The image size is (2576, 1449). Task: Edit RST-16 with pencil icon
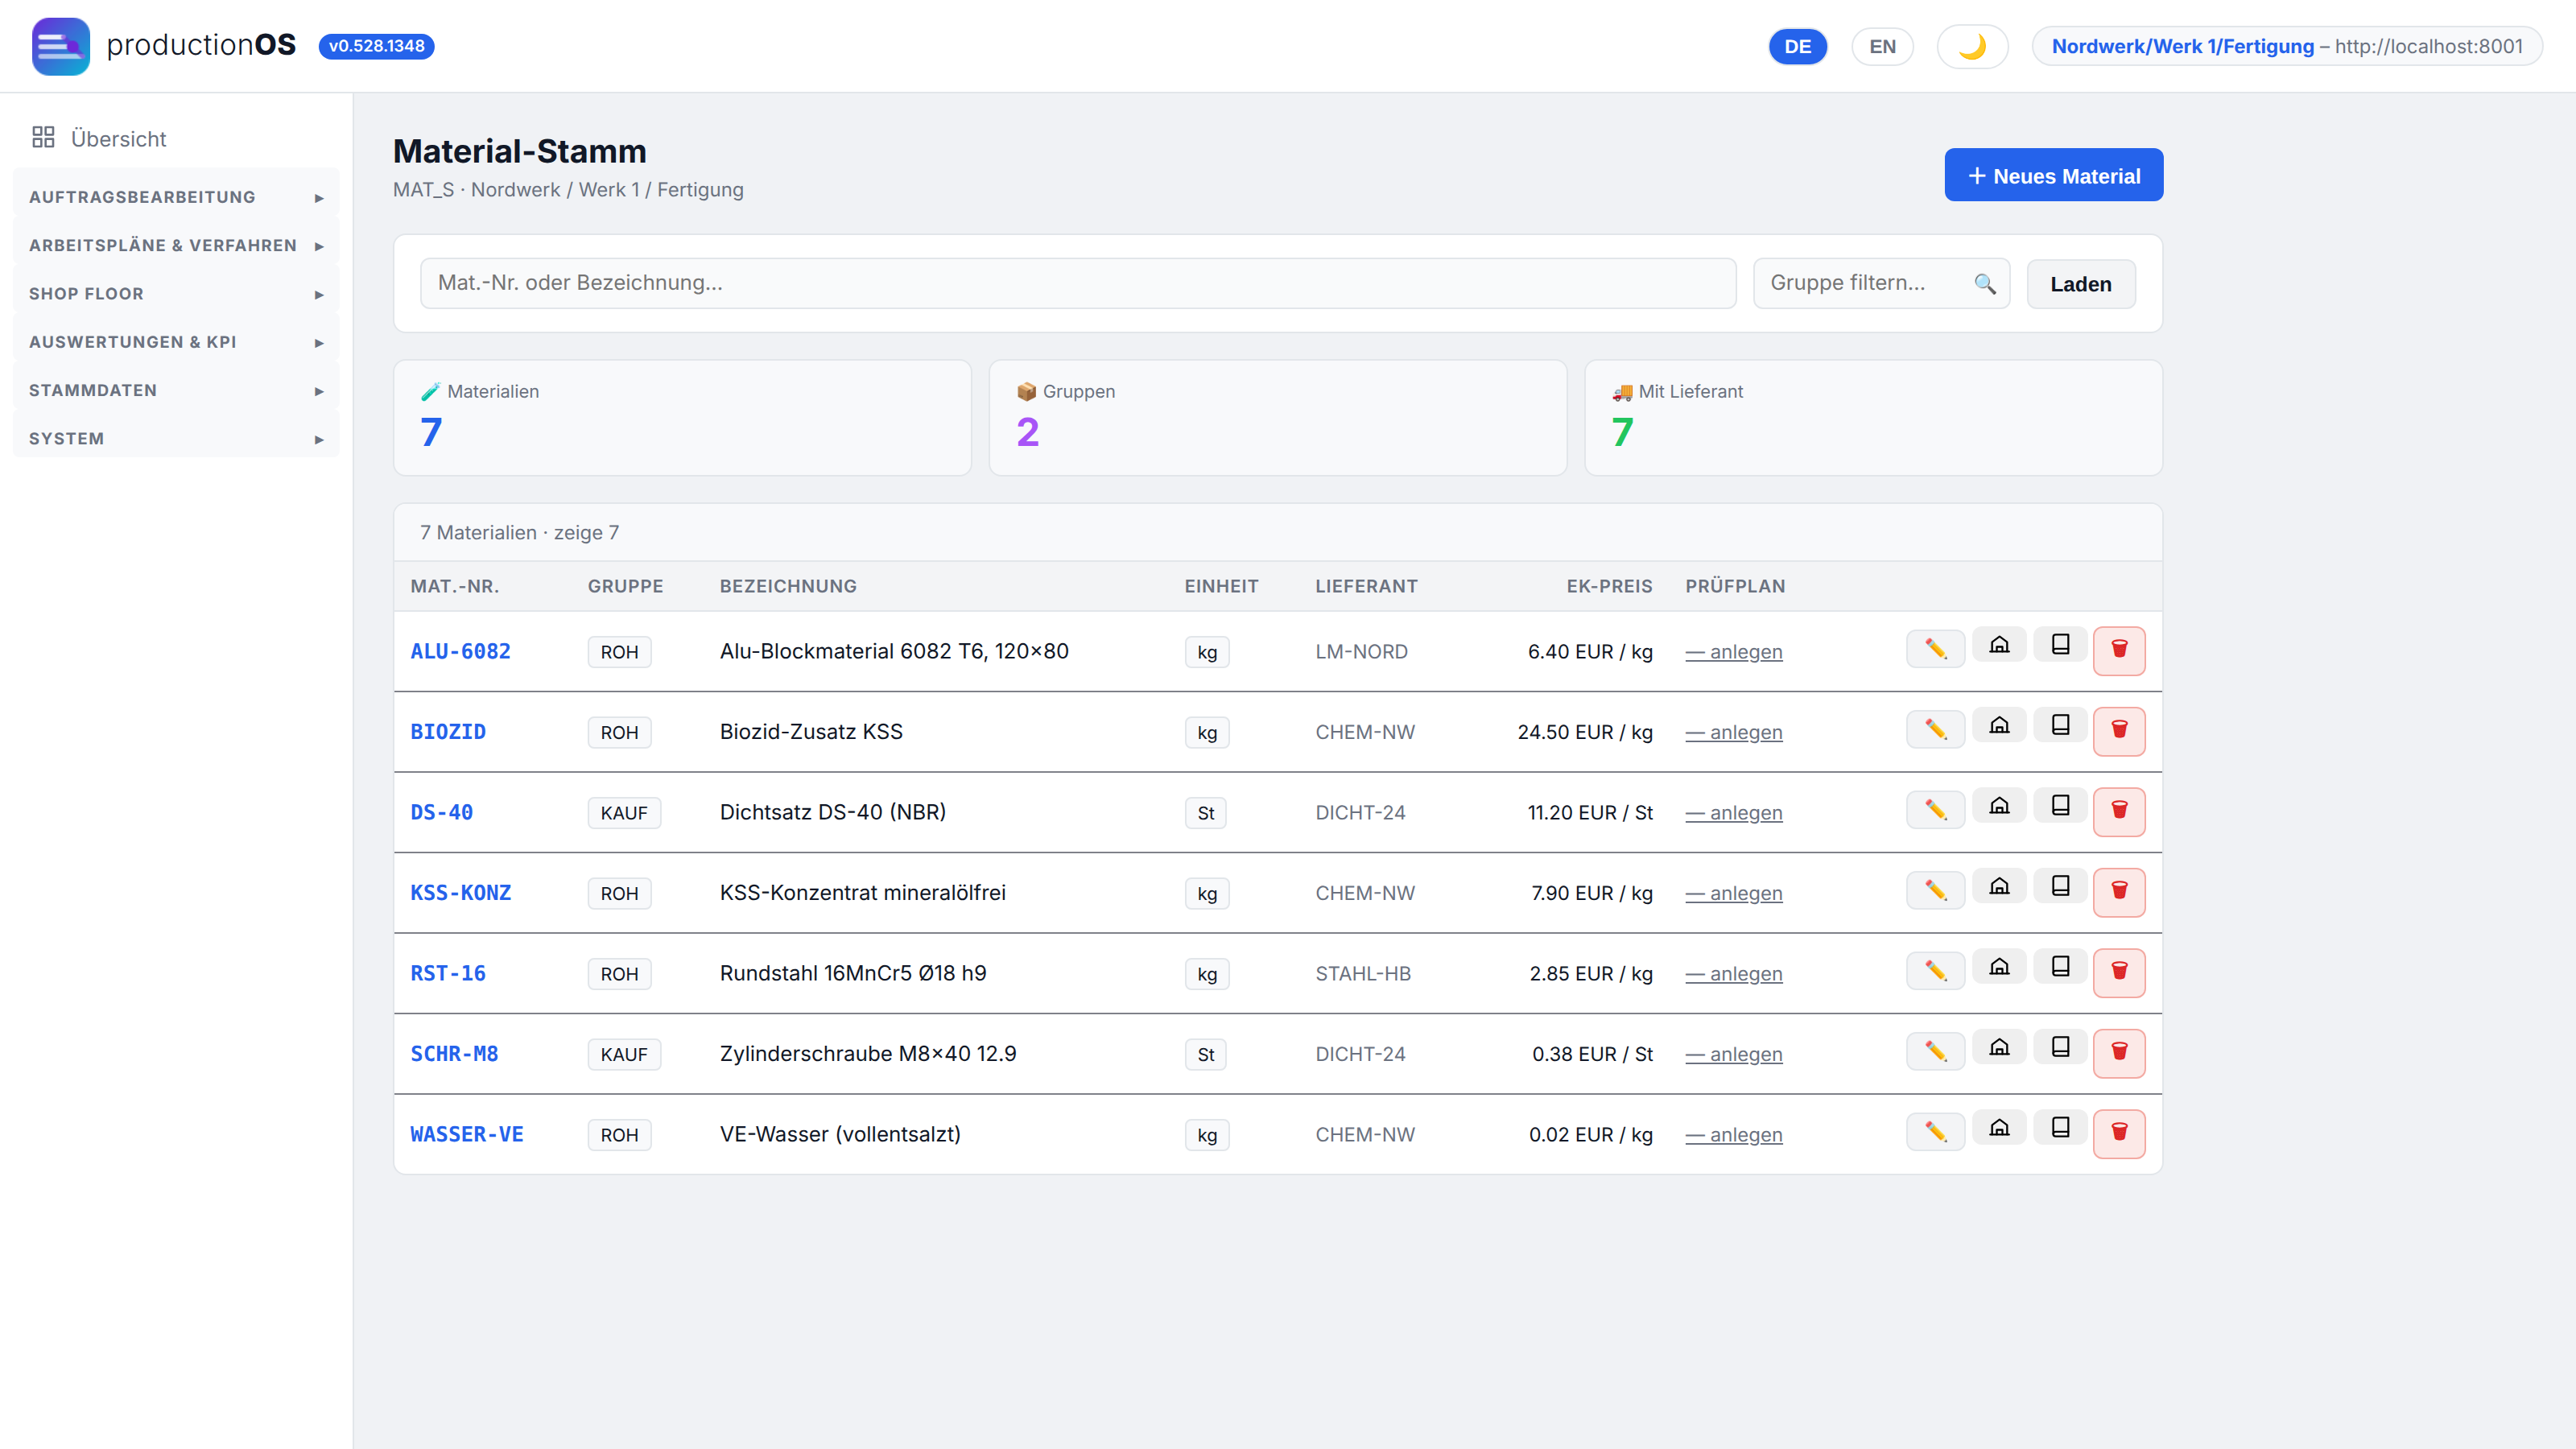[x=1935, y=971]
